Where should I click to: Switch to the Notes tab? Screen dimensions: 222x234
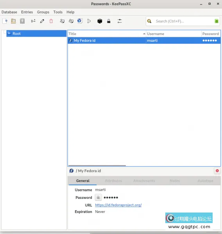point(175,181)
